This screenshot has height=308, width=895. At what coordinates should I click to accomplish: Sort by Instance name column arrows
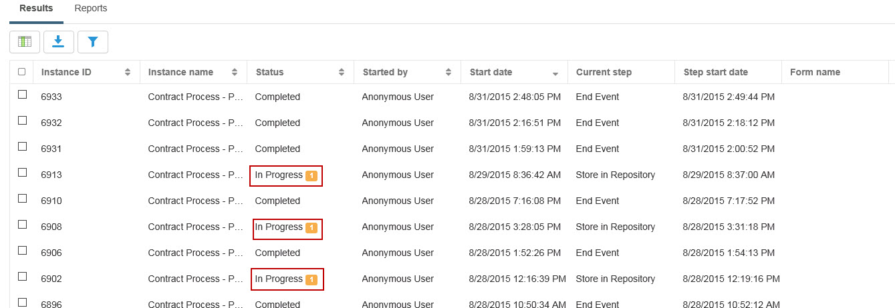click(234, 72)
